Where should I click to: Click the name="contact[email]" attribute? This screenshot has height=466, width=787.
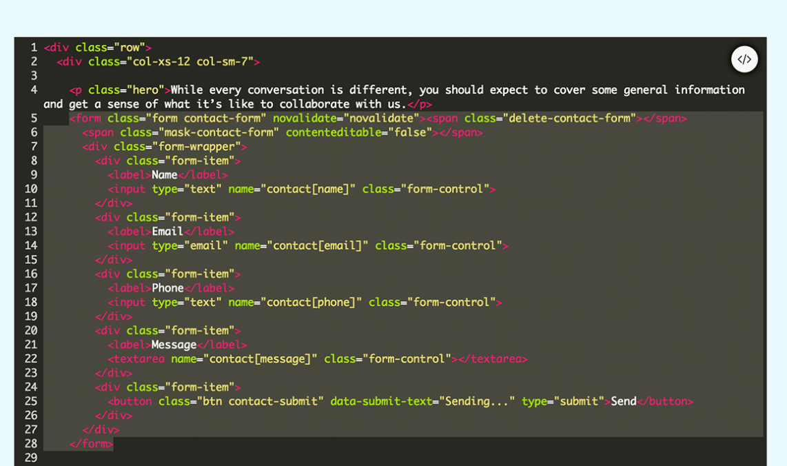(x=302, y=246)
